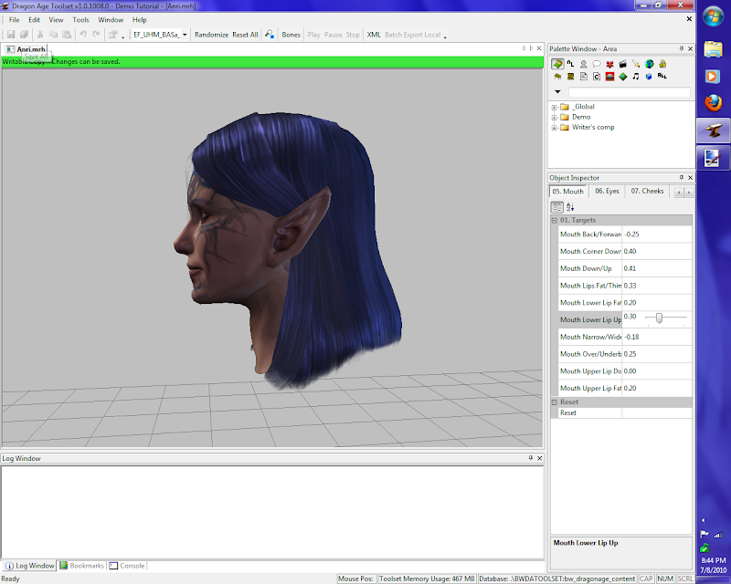This screenshot has height=584, width=731.
Task: Click the speech bubble palette icon
Action: click(x=597, y=64)
